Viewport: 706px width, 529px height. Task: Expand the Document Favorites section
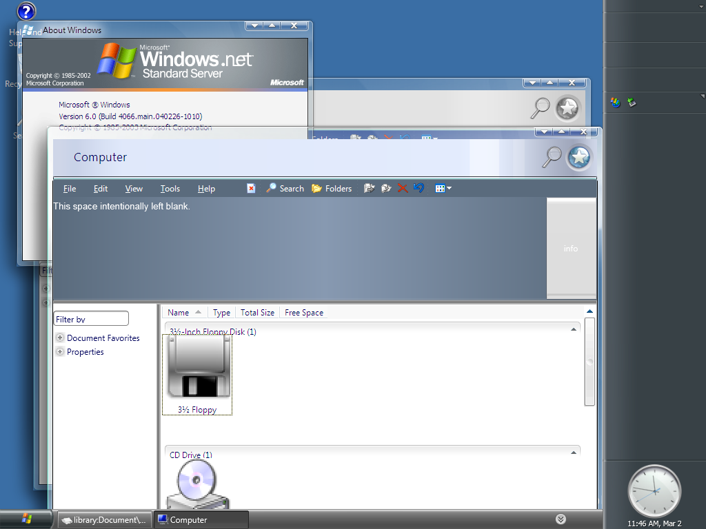click(60, 338)
